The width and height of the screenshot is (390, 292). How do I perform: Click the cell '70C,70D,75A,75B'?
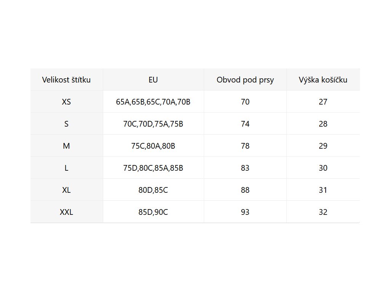point(153,124)
